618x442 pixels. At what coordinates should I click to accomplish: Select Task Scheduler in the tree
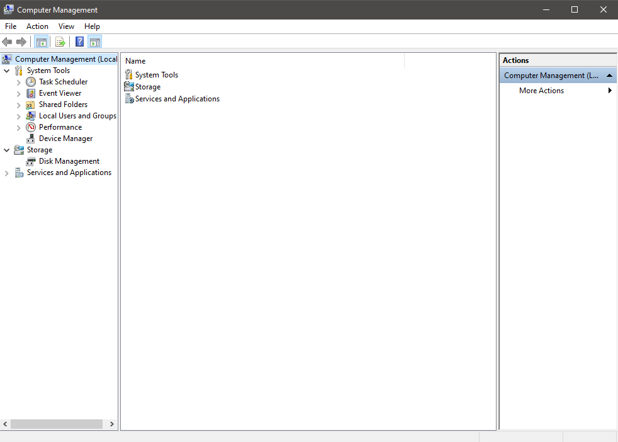63,82
